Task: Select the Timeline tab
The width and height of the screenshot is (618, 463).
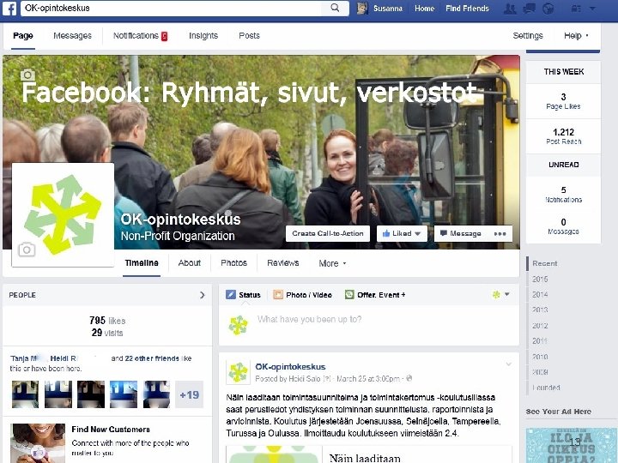Action: click(142, 263)
